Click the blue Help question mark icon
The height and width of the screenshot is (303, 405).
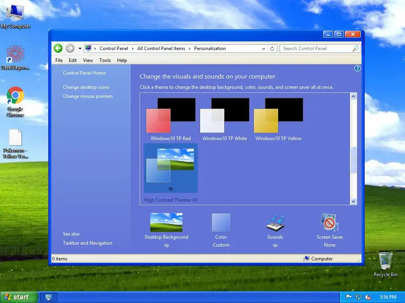click(x=357, y=68)
